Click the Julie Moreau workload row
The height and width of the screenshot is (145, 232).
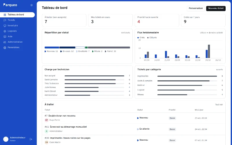click(87, 87)
